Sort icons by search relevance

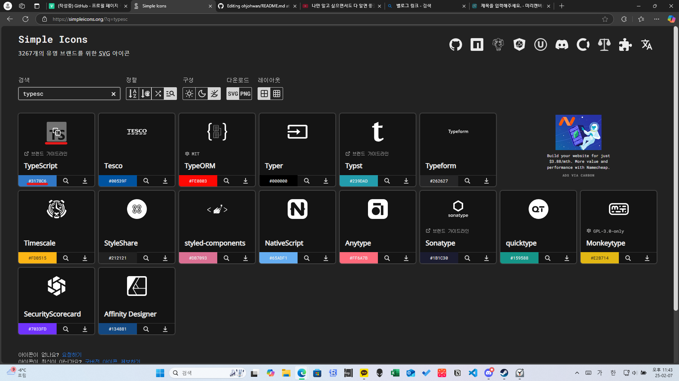[171, 94]
